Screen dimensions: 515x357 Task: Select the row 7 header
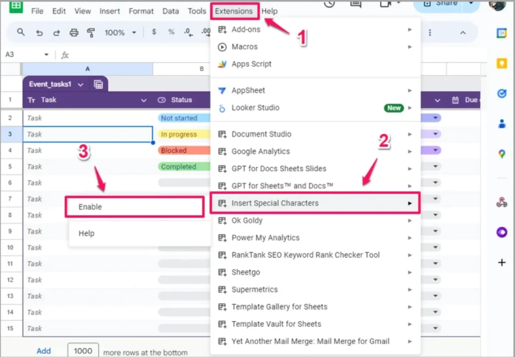(x=10, y=199)
